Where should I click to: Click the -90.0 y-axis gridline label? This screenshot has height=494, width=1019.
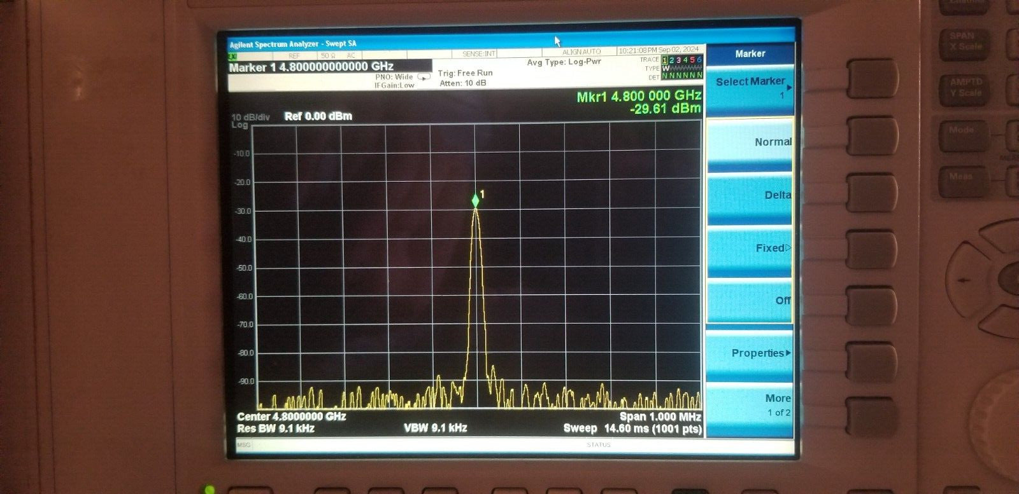pos(246,381)
